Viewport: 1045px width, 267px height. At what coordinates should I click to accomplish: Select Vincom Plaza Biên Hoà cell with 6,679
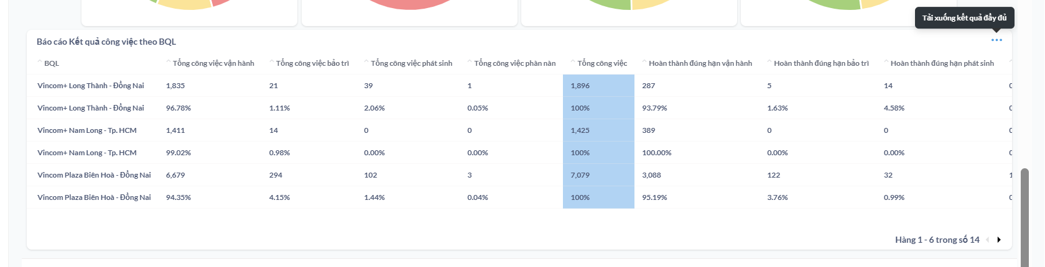coord(175,175)
